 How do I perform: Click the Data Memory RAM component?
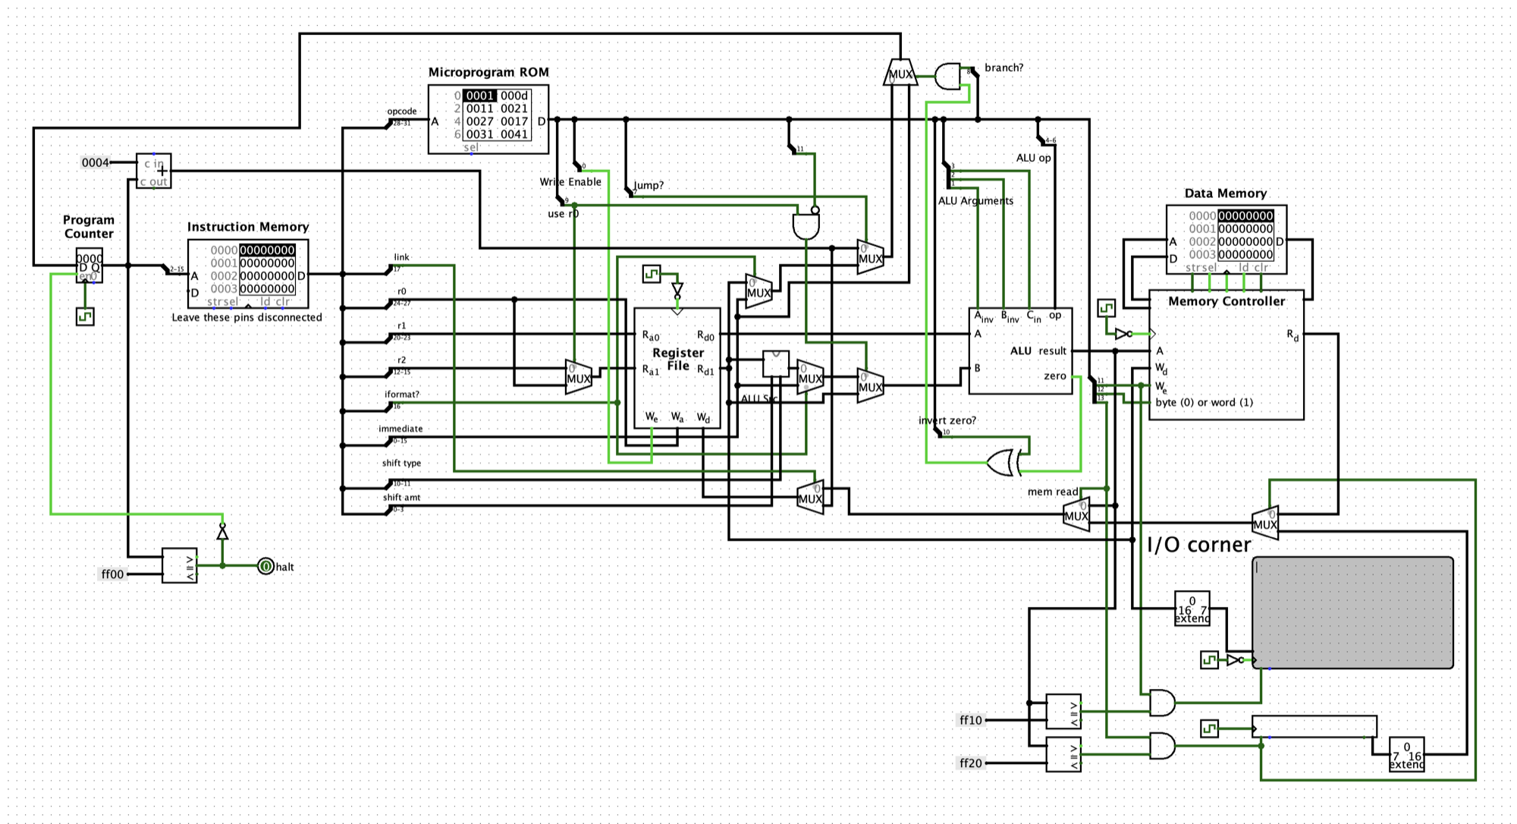pos(1226,240)
